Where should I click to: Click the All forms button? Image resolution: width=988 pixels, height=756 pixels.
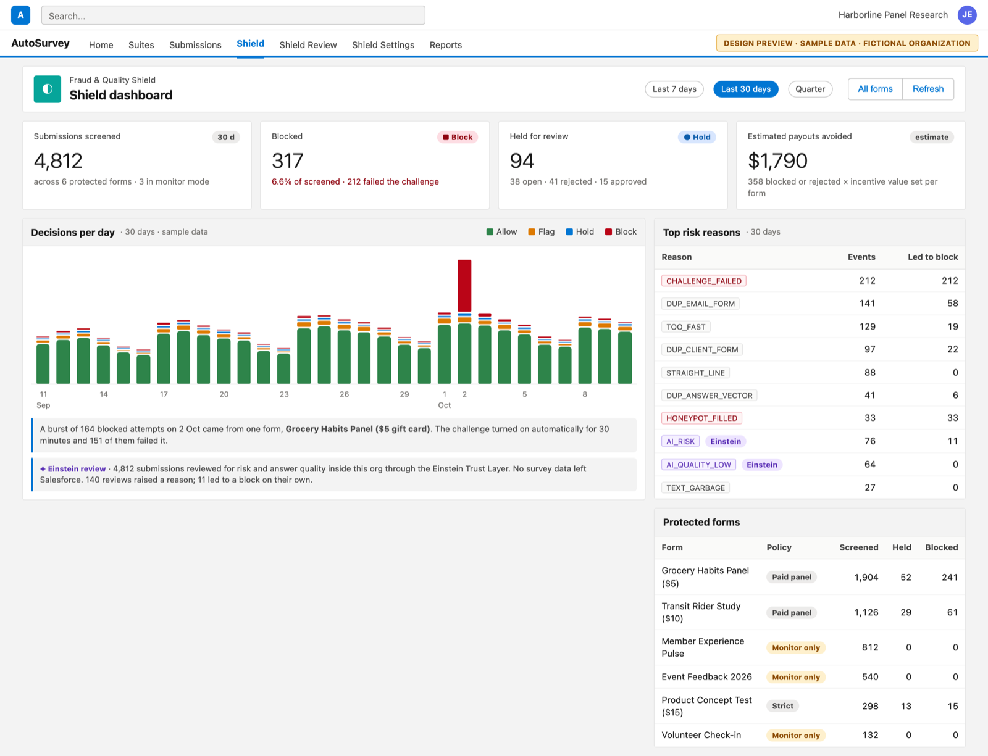875,89
